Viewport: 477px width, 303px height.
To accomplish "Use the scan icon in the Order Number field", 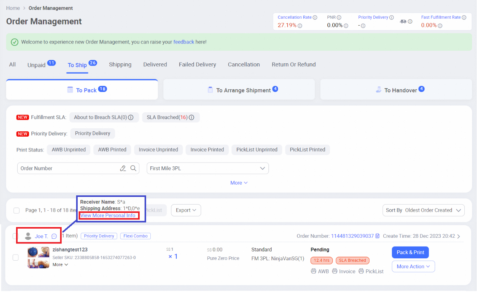I will [x=123, y=168].
